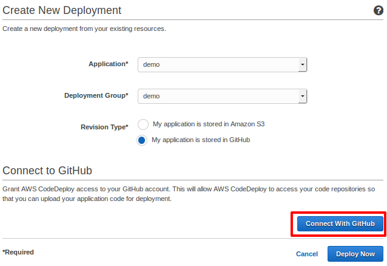This screenshot has height=266, width=387.
Task: Cancel the new deployment
Action: tap(307, 254)
